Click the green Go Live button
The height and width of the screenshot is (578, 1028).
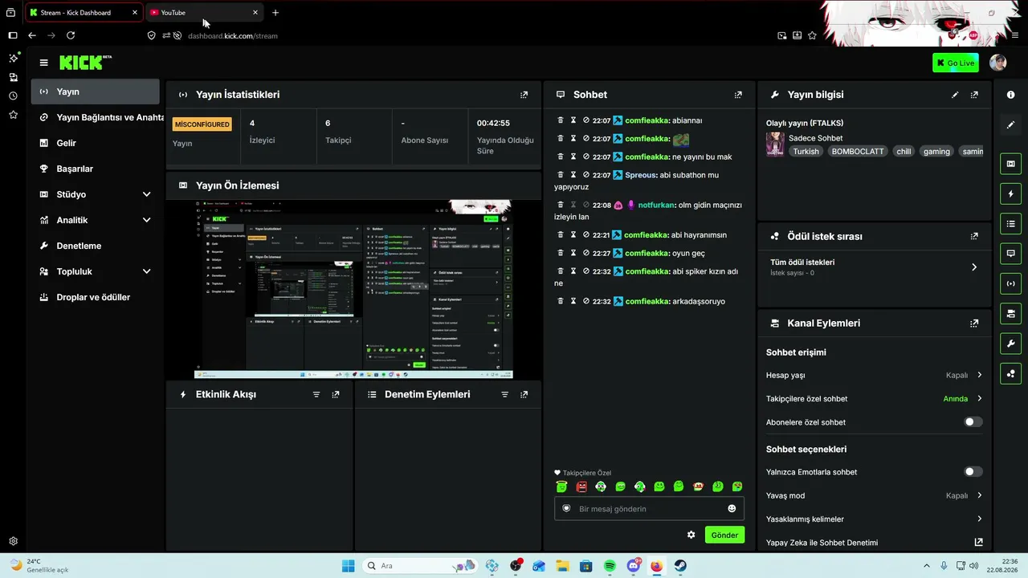tap(955, 63)
